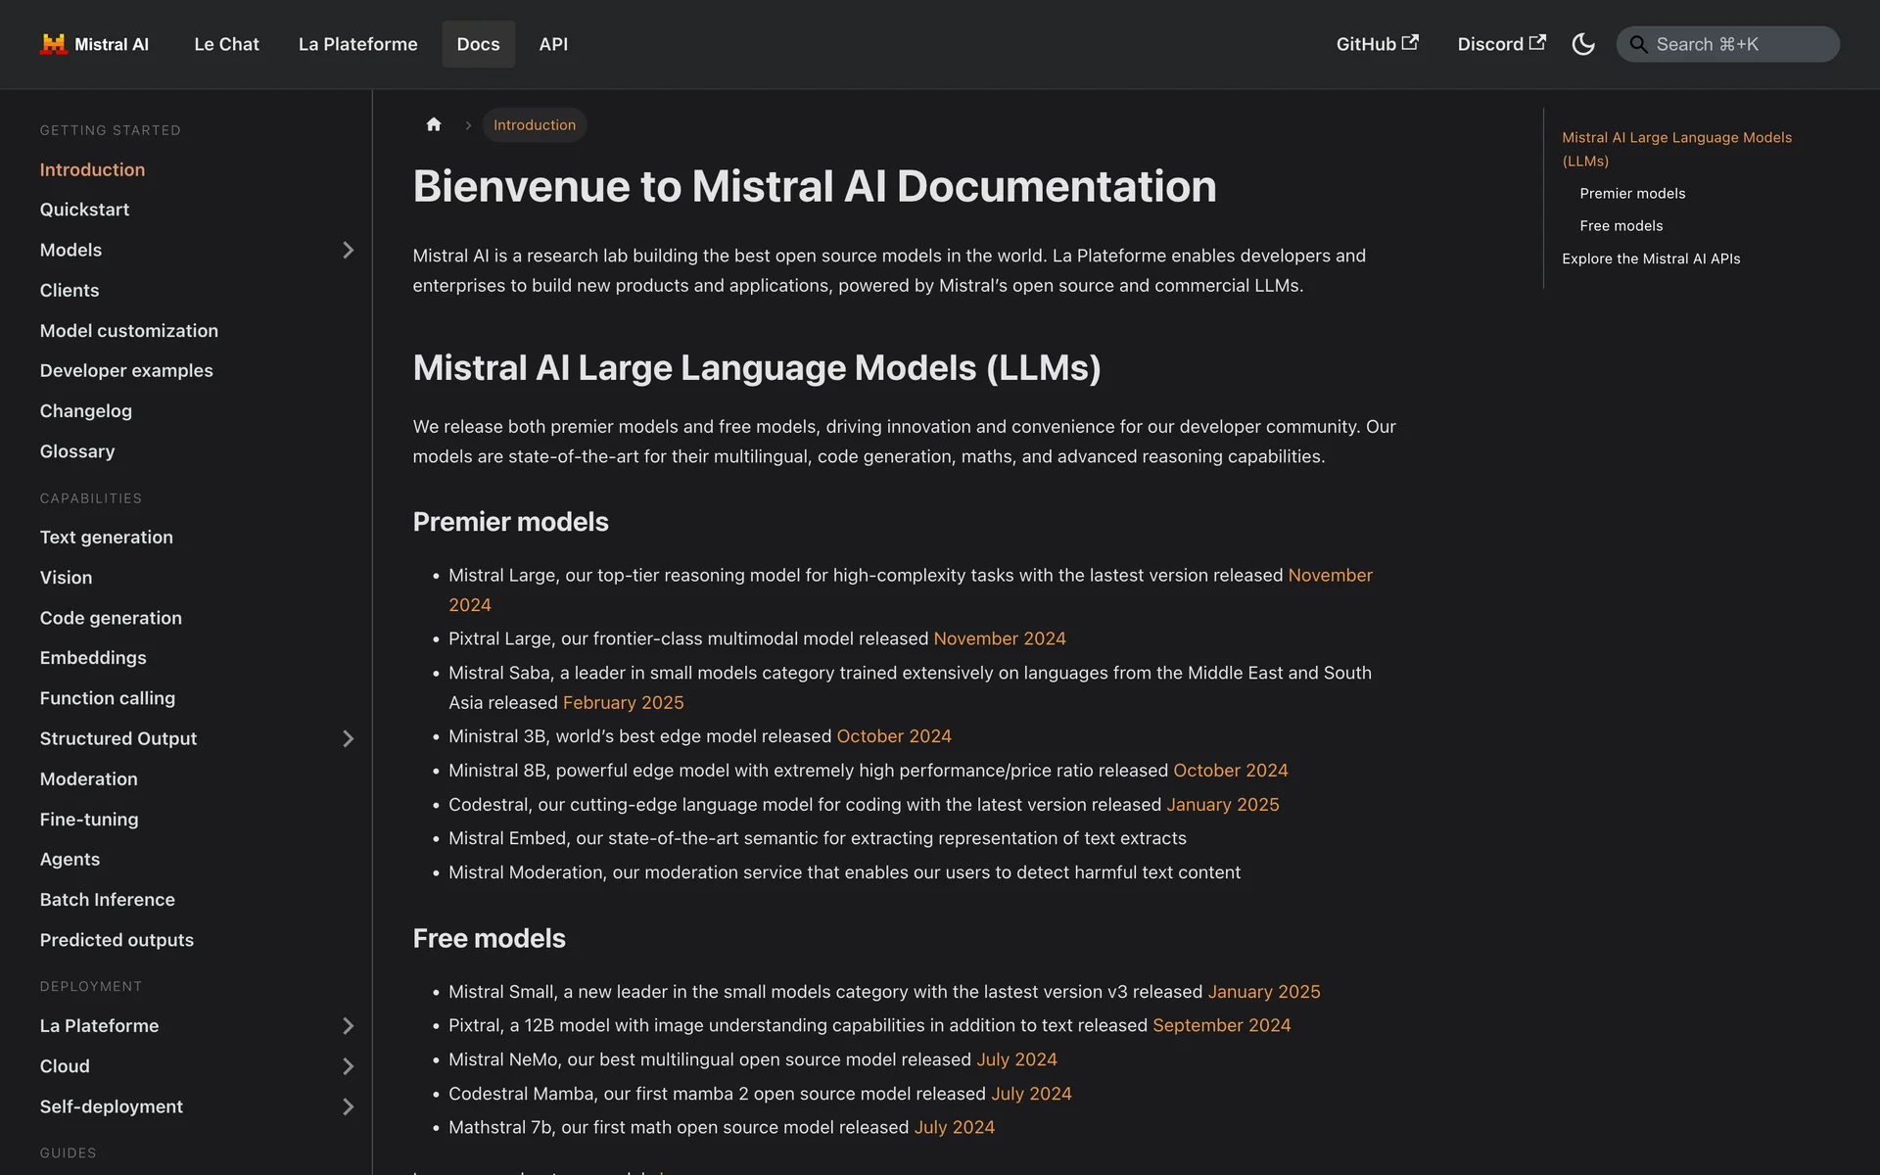Image resolution: width=1880 pixels, height=1175 pixels.
Task: Open Discord external link
Action: 1501,44
